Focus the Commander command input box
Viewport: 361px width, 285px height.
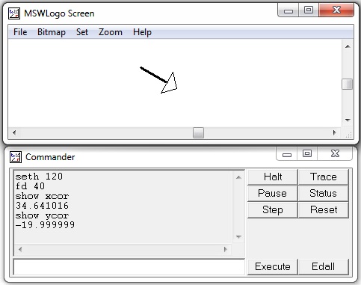tap(129, 267)
